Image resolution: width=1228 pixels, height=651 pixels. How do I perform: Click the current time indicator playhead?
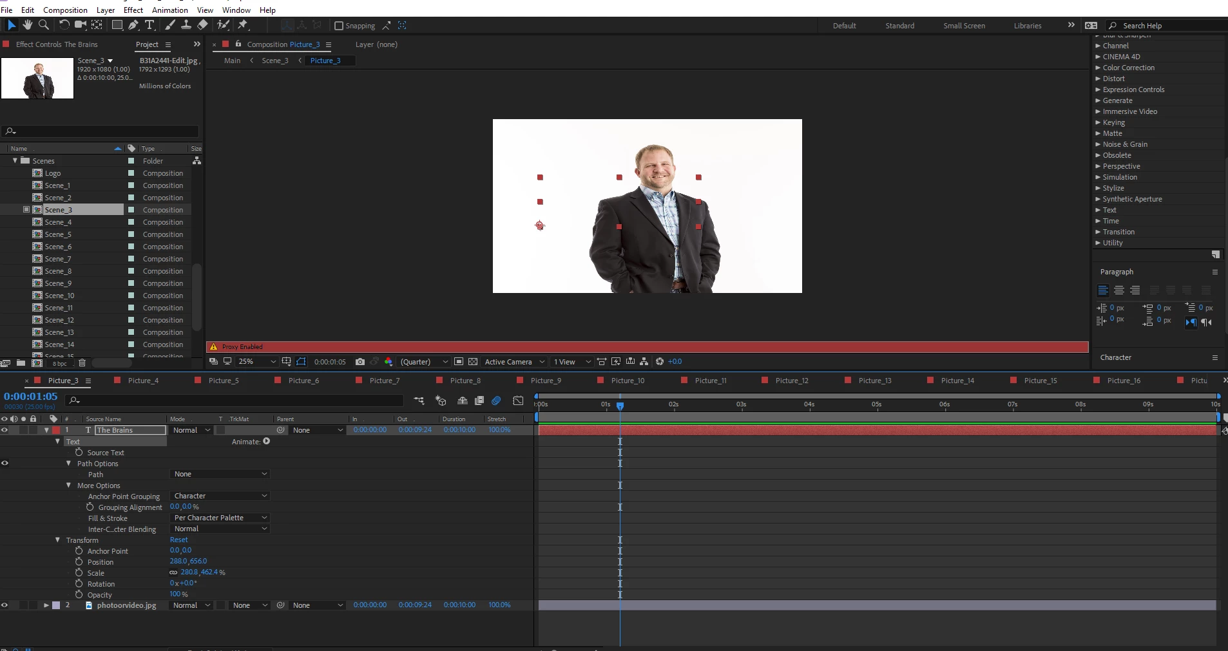tap(620, 406)
